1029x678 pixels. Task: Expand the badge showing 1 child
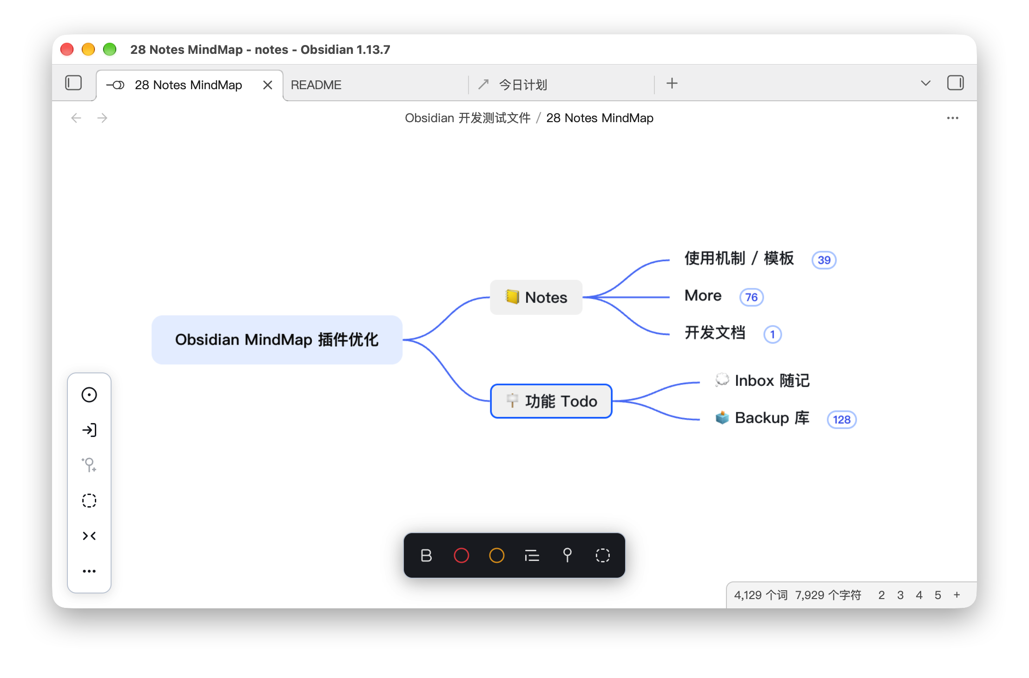click(772, 334)
